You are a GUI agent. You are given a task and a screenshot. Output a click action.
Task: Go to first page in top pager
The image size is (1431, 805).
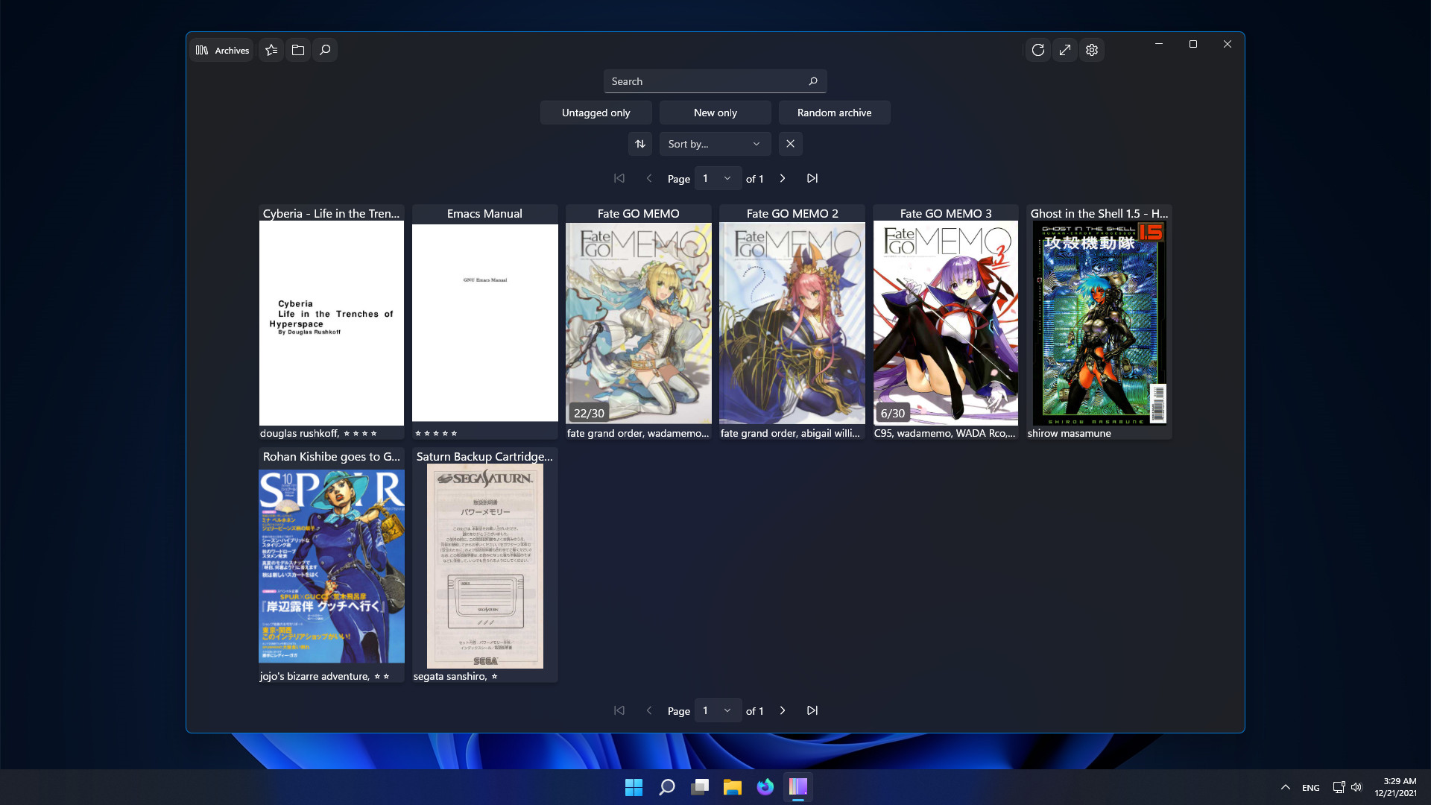(619, 178)
